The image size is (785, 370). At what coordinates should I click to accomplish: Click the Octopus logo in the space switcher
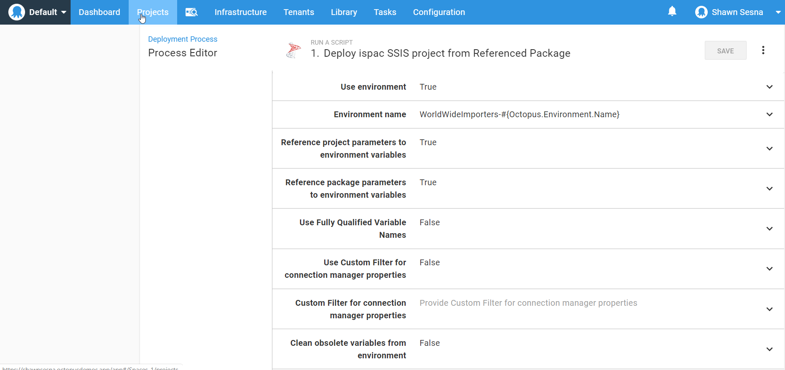(17, 12)
